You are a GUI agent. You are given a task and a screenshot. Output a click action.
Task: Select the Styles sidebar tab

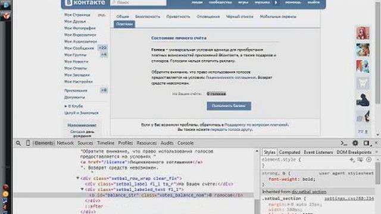coord(270,152)
